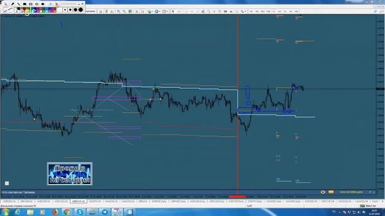Image resolution: width=385 pixels, height=216 pixels.
Task: Choose the medium brush size dot
Action: [x=70, y=10]
